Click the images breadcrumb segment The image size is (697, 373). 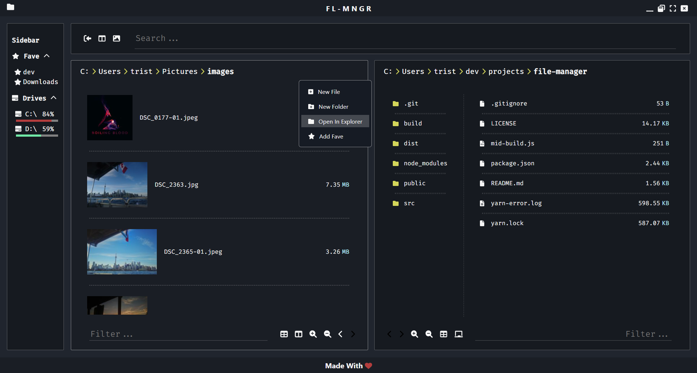[220, 71]
